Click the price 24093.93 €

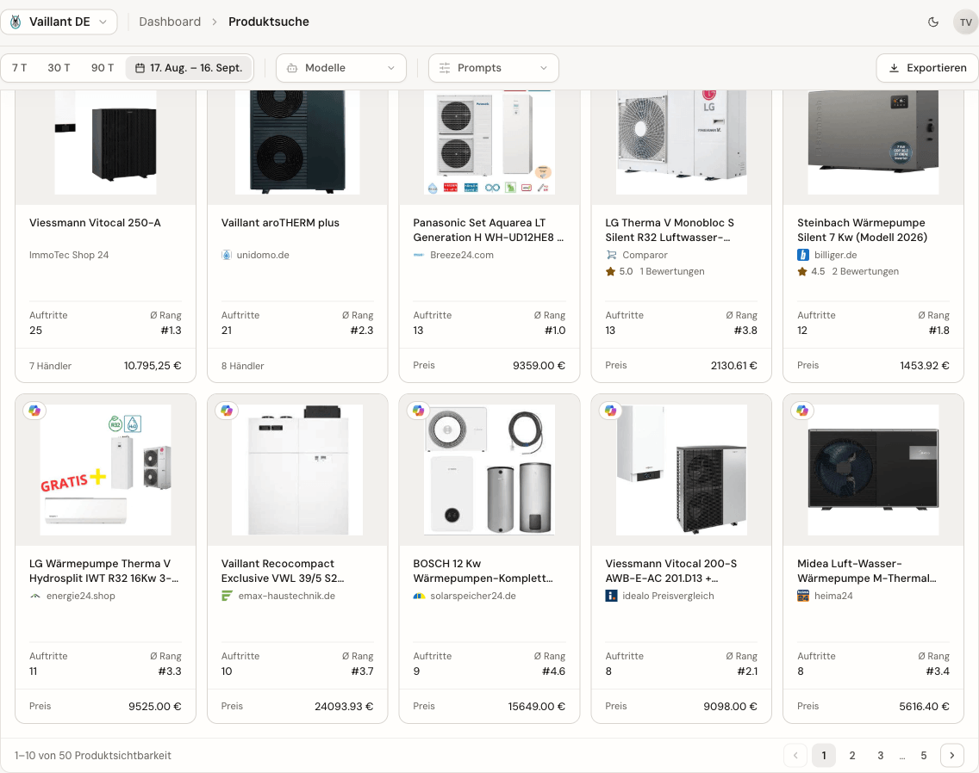tap(343, 706)
